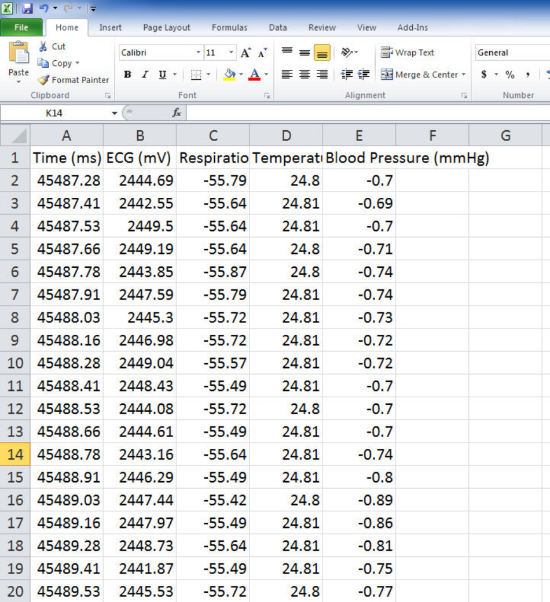Image resolution: width=550 pixels, height=602 pixels.
Task: Select the Format Painter tool
Action: coord(74,80)
